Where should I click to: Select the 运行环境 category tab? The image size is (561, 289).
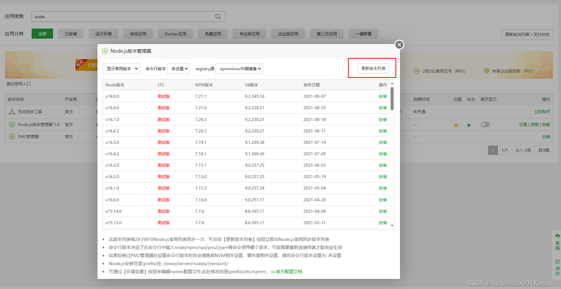(104, 34)
